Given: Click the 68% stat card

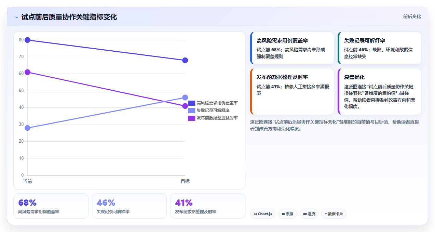Looking at the screenshot, I should (x=51, y=206).
